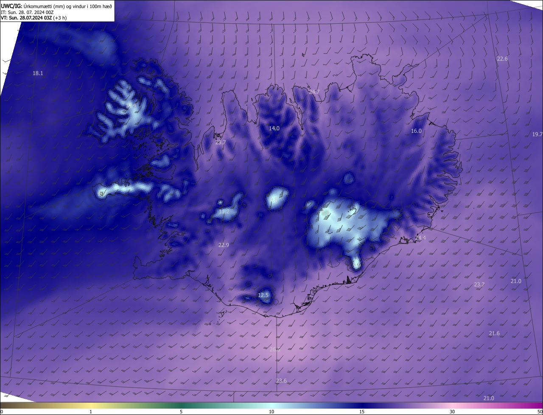This screenshot has width=543, height=415.
Task: Click the 24.4 value label
Action: click(x=420, y=238)
